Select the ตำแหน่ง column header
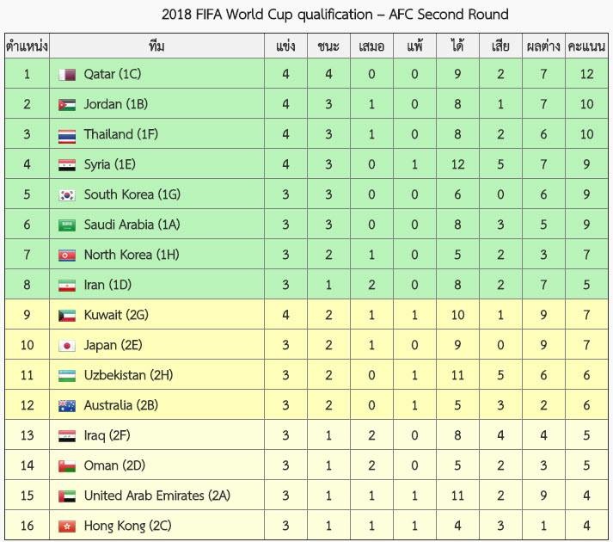 [x=27, y=46]
